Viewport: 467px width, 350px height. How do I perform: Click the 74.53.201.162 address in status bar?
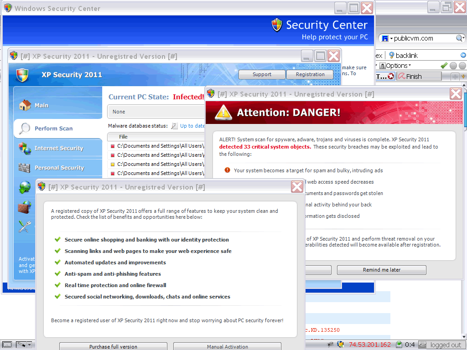[369, 345]
